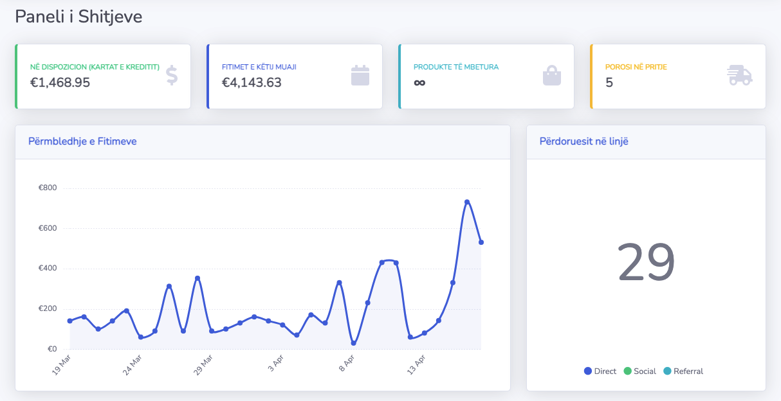Click the 29 online users count
This screenshot has width=781, height=401.
[646, 262]
